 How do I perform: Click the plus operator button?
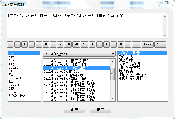point(10,44)
